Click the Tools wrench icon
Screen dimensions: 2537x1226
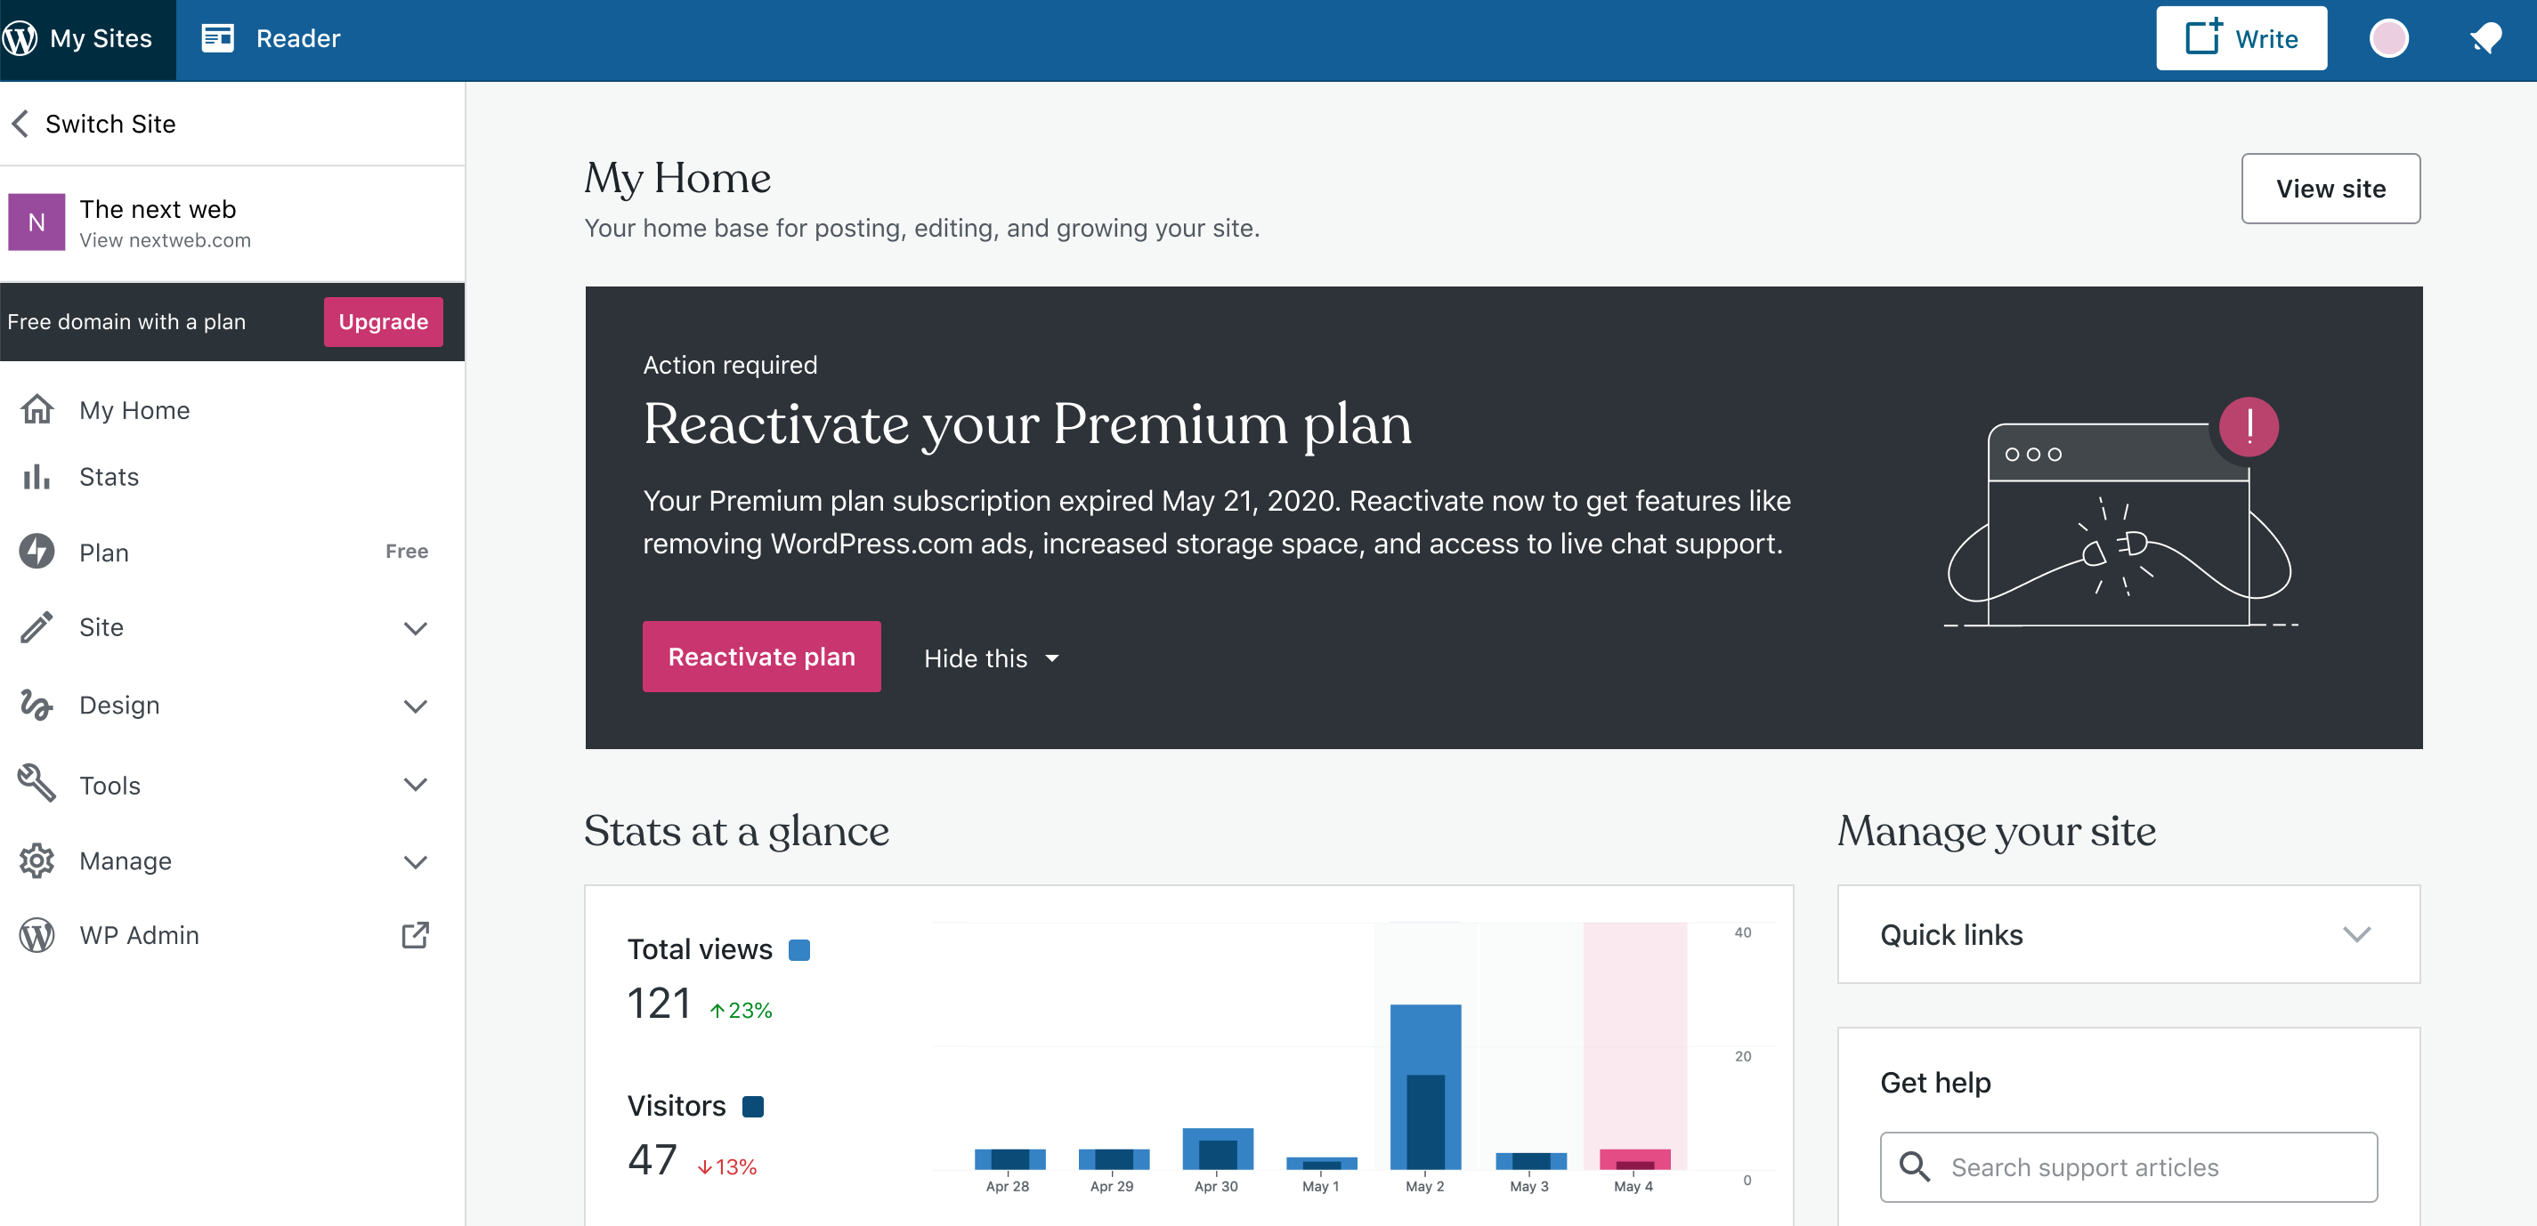pos(36,784)
